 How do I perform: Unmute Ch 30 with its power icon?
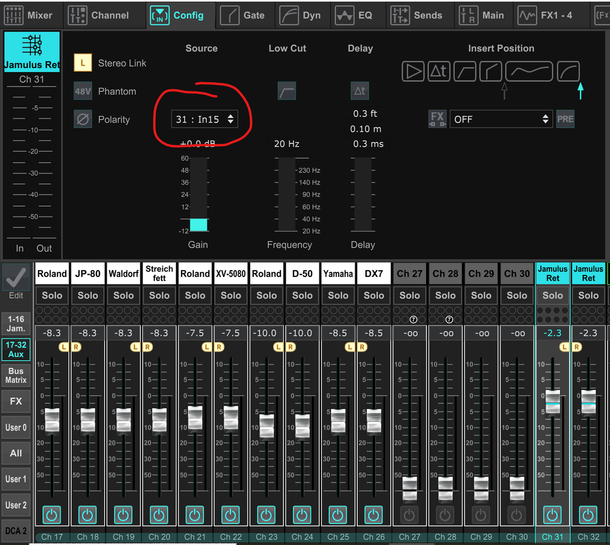(x=517, y=515)
